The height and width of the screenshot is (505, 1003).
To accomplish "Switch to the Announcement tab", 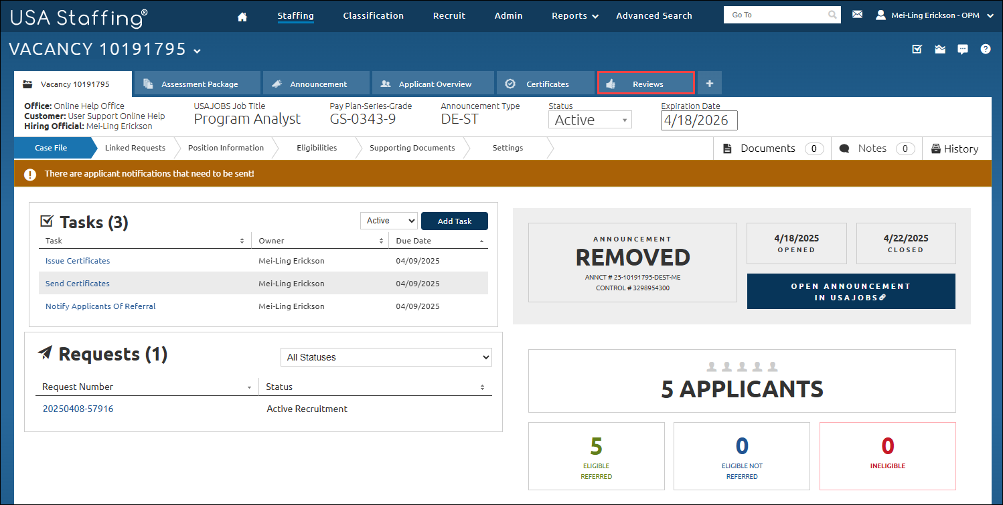I will [x=316, y=84].
